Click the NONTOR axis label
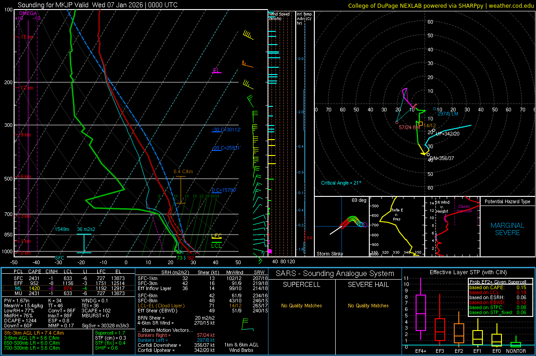Viewport: 536px width, 356px height. 516,351
